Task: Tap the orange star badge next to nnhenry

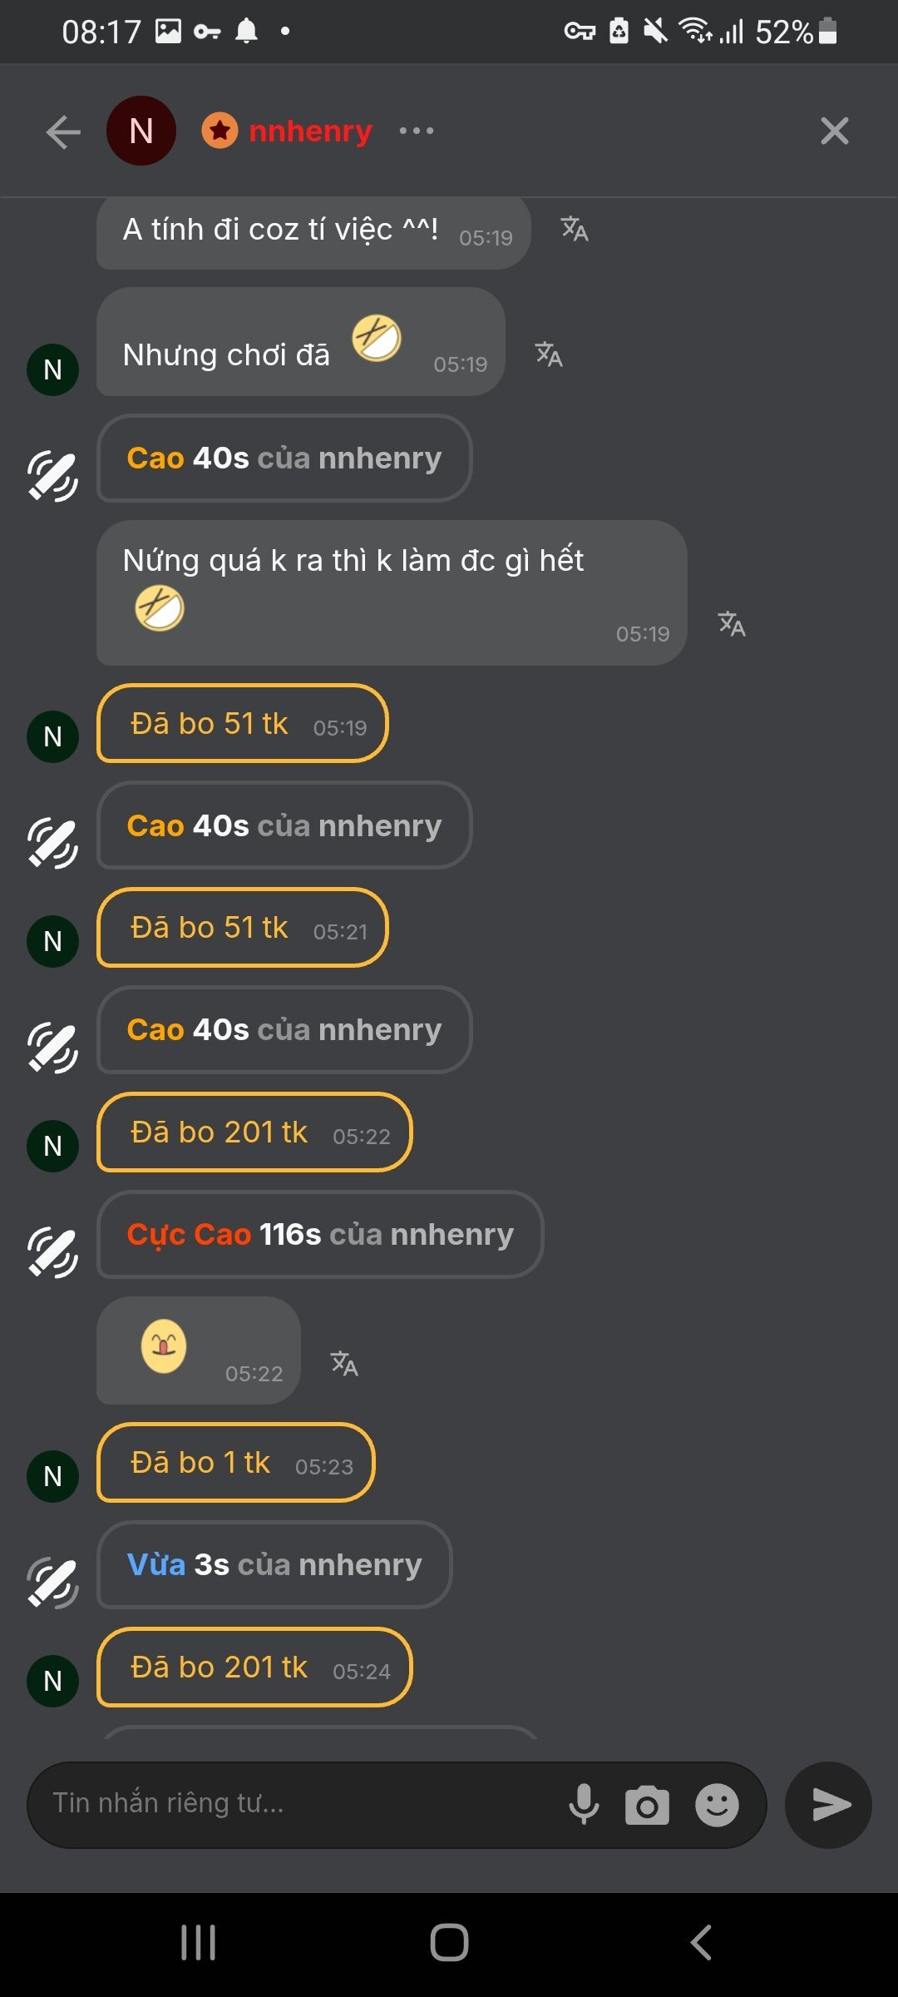Action: click(x=220, y=131)
